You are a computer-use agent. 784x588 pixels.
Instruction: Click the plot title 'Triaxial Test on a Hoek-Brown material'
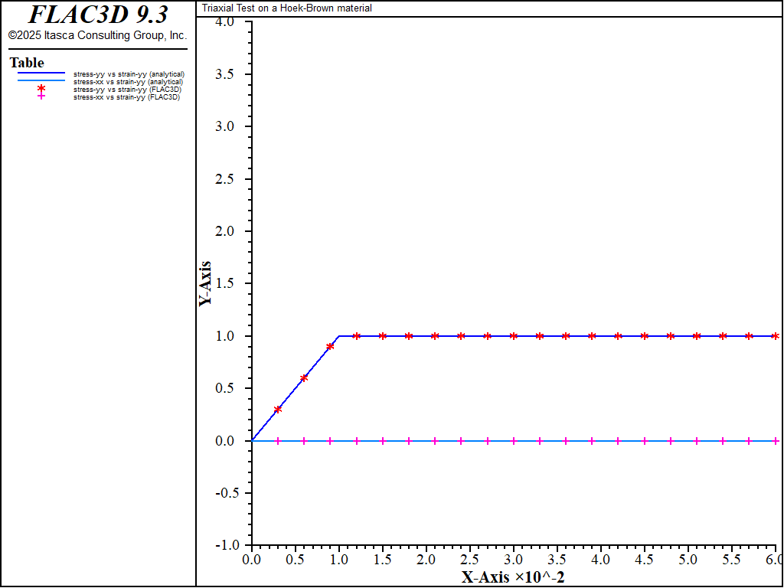(287, 8)
